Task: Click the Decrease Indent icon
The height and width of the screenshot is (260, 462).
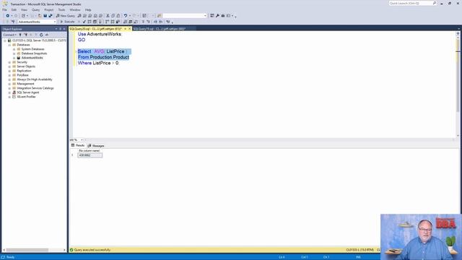Action: tap(155, 22)
